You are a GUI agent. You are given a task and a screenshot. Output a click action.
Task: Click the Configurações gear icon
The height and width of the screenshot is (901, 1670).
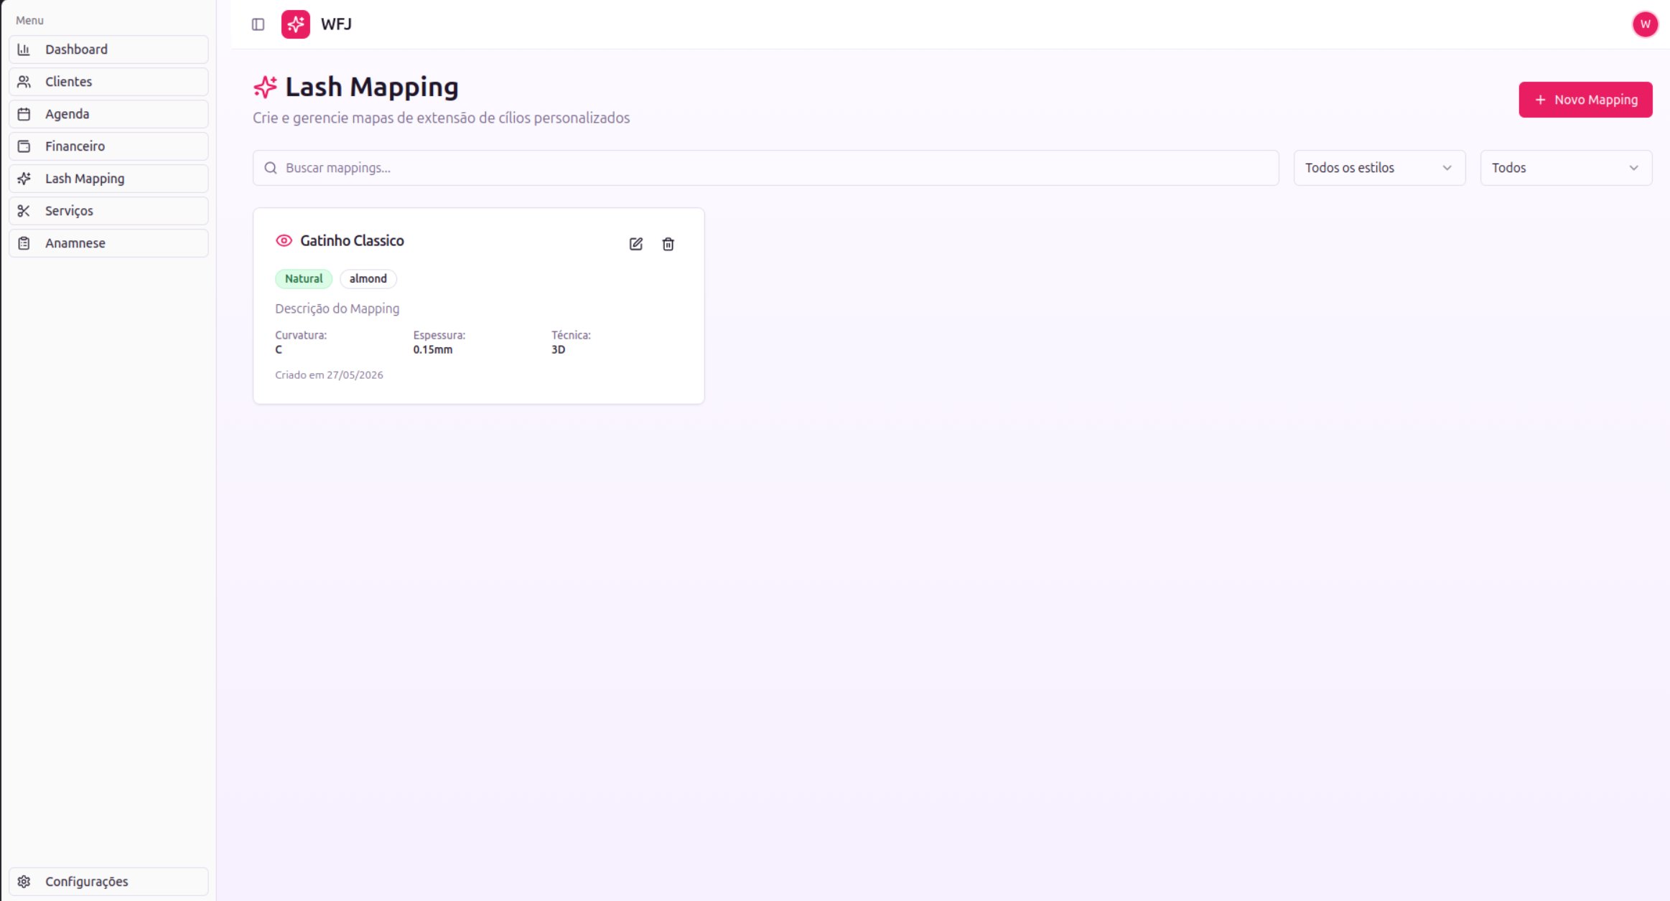(24, 882)
